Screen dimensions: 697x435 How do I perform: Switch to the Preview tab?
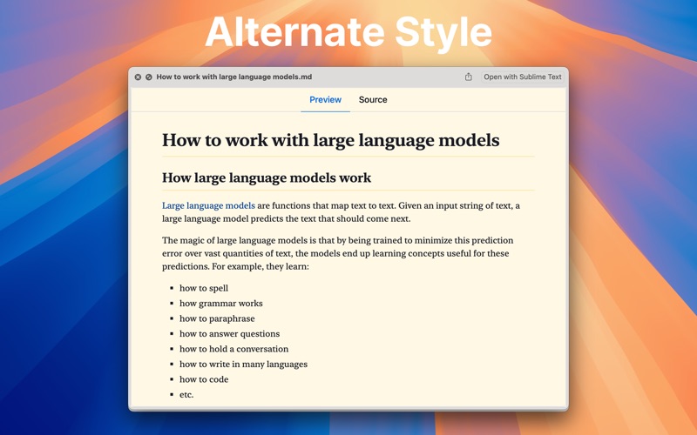325,100
